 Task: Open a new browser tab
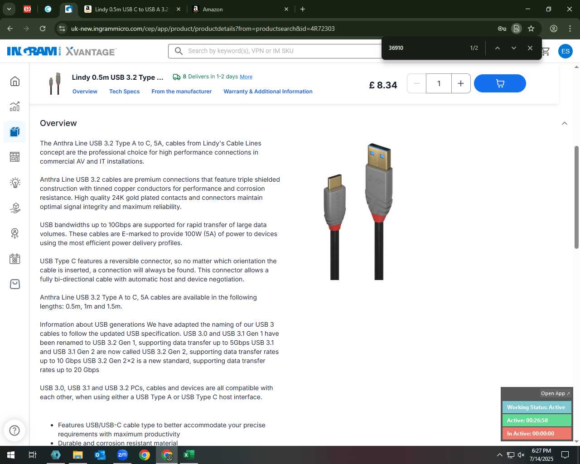click(303, 9)
